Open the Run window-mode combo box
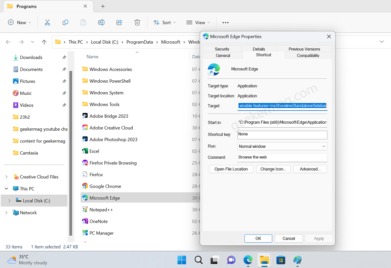 (x=282, y=146)
